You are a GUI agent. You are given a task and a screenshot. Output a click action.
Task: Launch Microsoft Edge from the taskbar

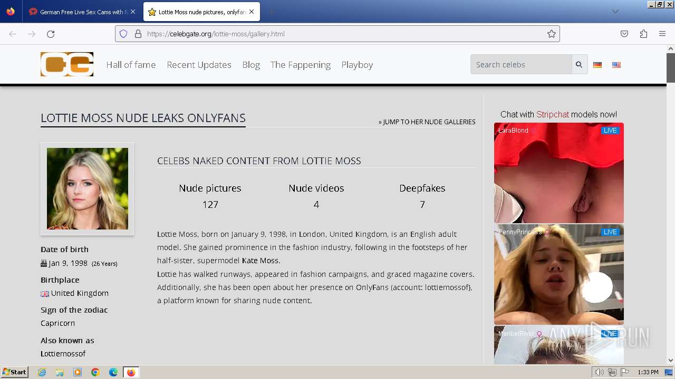[113, 372]
